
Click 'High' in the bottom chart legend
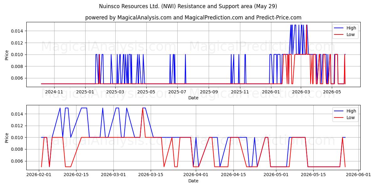tap(351, 111)
